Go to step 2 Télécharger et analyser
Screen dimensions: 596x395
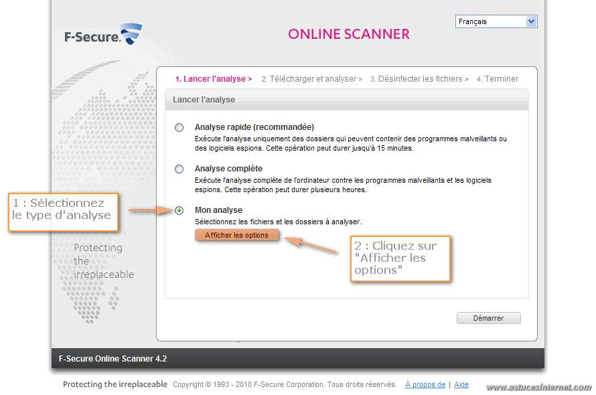pos(311,79)
